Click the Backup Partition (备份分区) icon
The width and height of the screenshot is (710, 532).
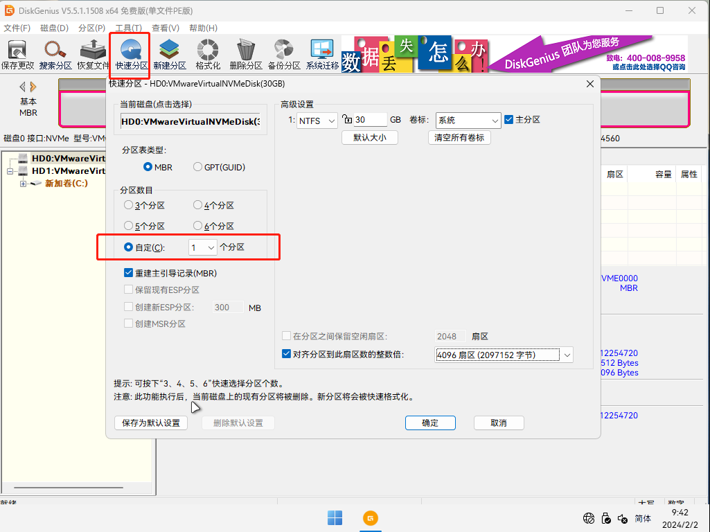(x=284, y=54)
